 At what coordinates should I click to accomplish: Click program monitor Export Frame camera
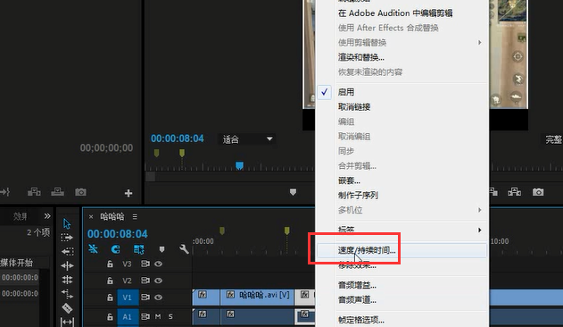click(x=538, y=192)
